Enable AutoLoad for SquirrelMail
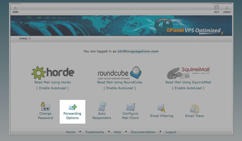 coord(188,88)
